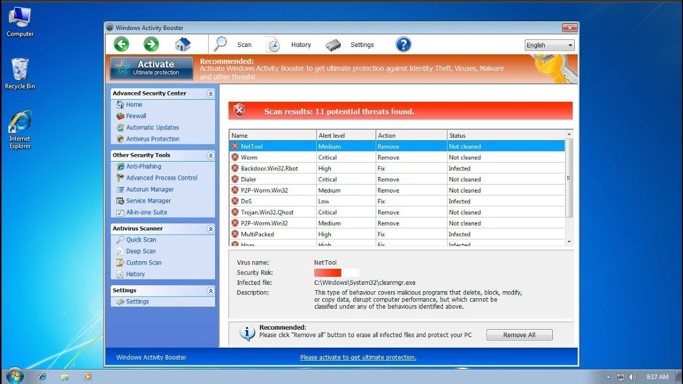Select the DoS threat row
Screen dimensions: 683x384
[x=397, y=201]
